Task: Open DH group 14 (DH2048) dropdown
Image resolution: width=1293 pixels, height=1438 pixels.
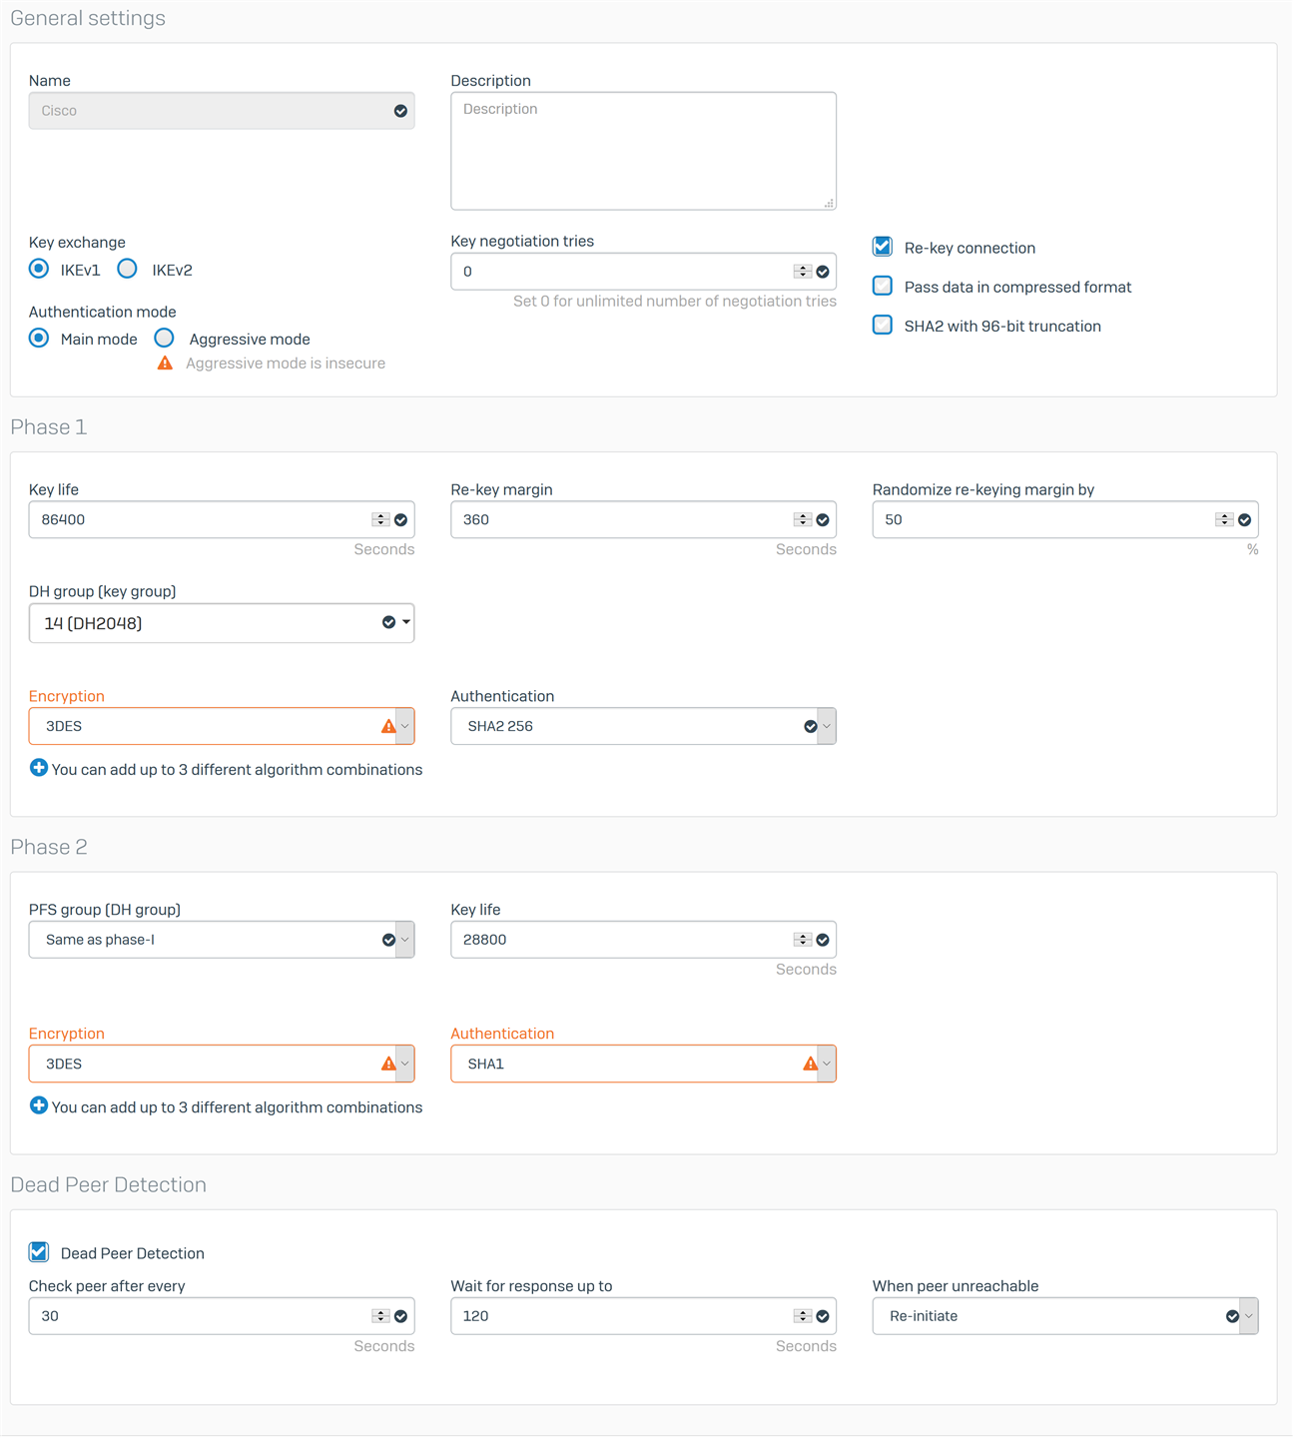Action: (x=222, y=623)
